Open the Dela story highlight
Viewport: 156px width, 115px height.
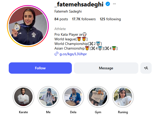coord(73,97)
